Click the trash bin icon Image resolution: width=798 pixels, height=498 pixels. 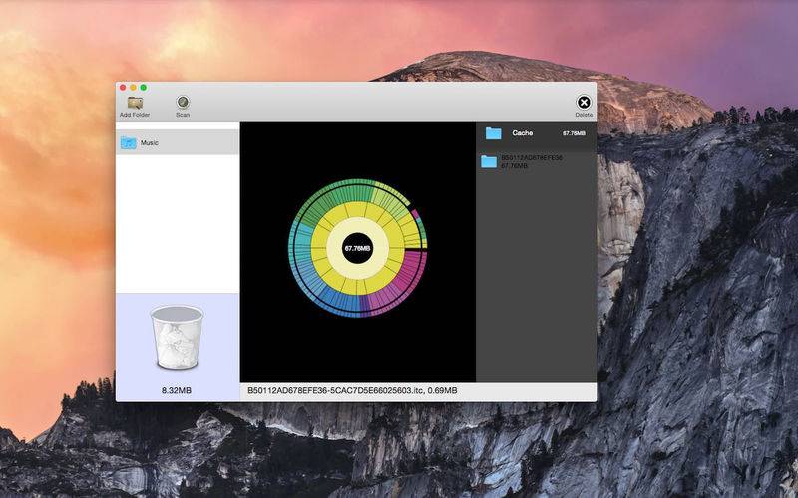pos(177,337)
